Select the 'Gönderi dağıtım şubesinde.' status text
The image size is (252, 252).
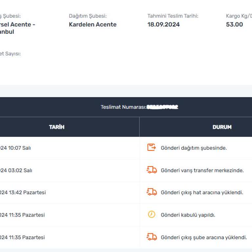coord(194,148)
